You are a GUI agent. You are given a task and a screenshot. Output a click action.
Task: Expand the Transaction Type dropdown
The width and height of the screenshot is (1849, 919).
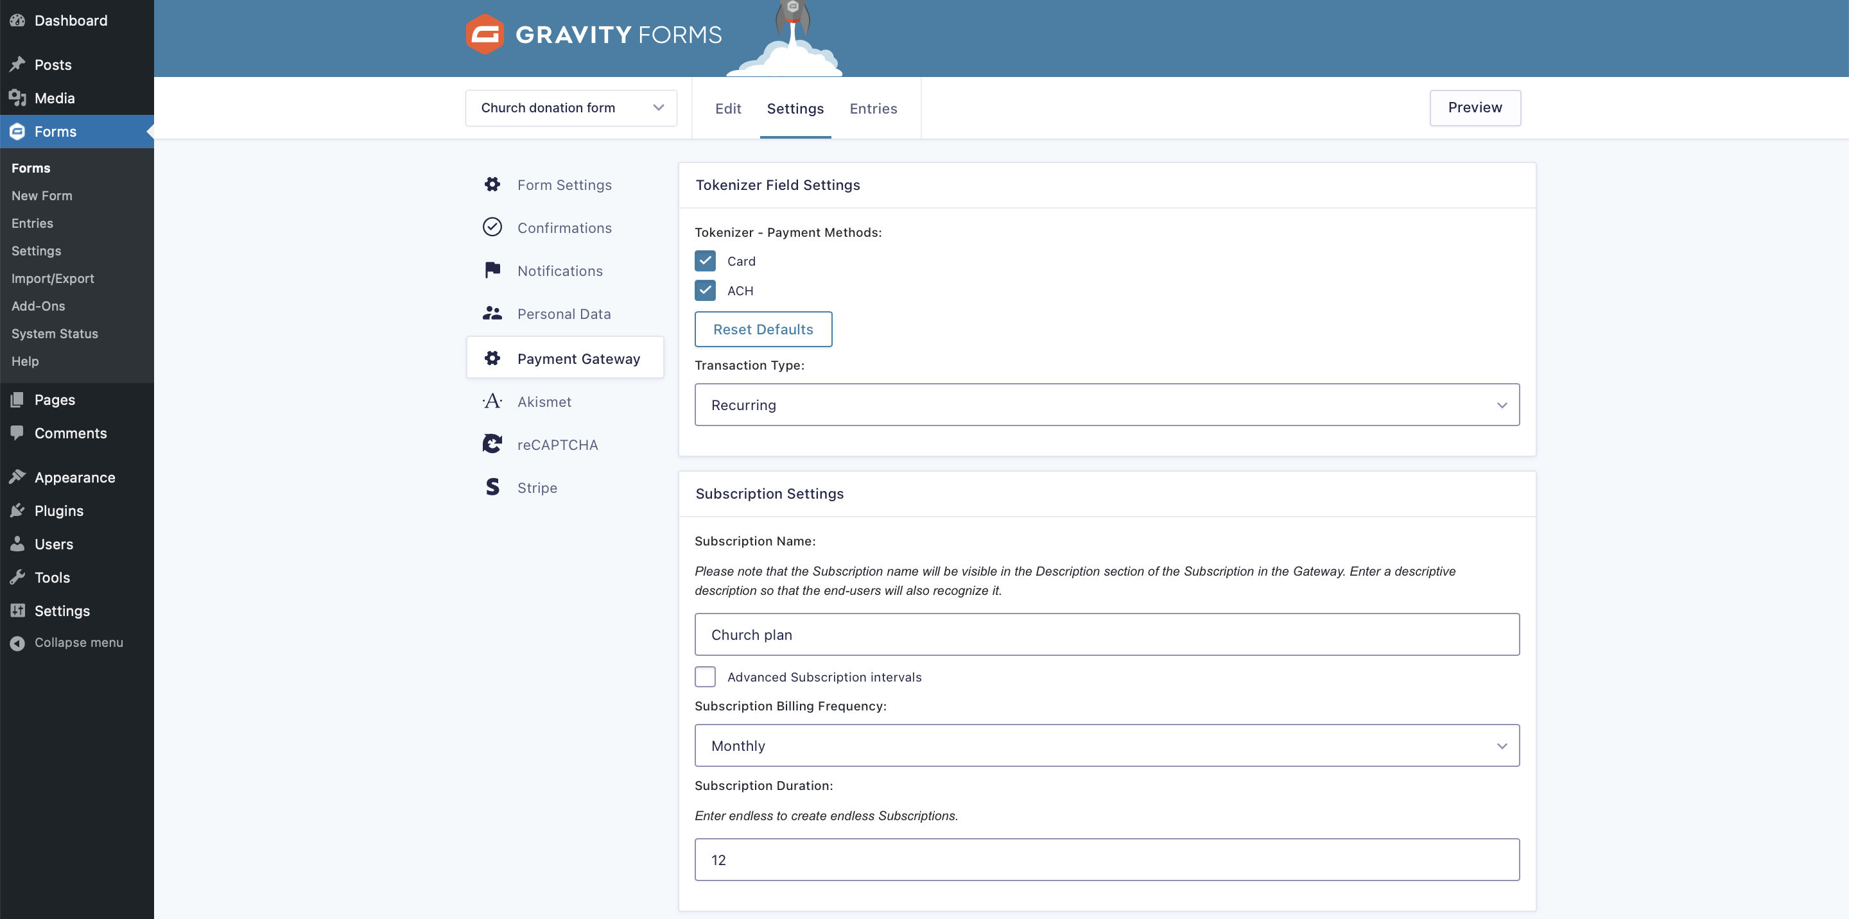1106,404
